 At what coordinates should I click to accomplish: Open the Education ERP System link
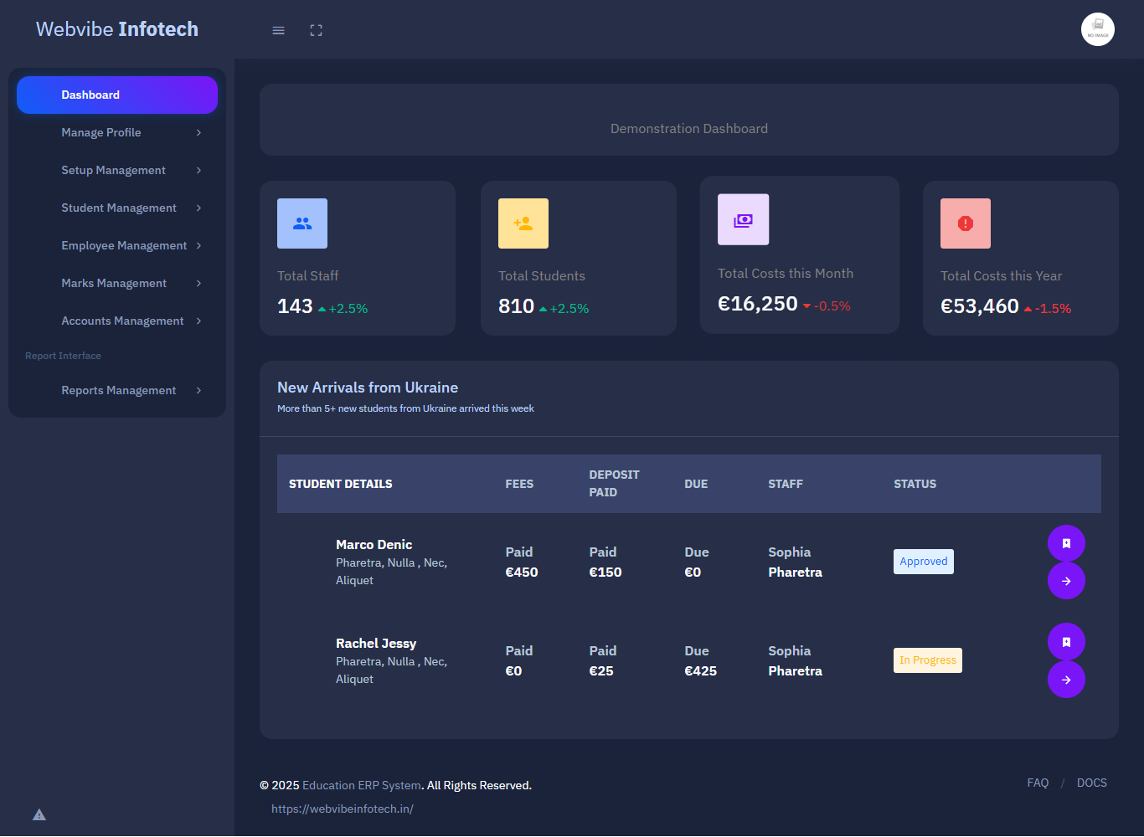tap(361, 785)
